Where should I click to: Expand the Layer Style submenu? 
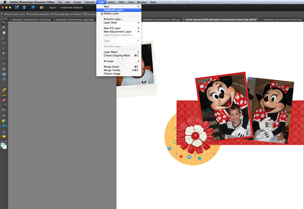[x=119, y=23]
